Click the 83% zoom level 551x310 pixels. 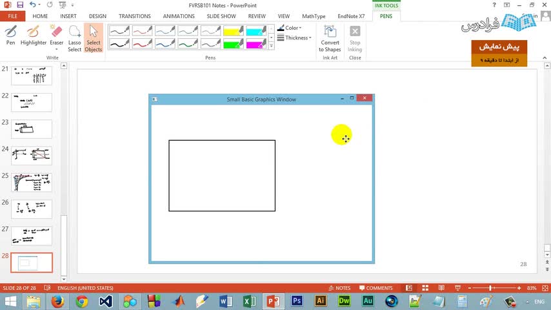532,288
